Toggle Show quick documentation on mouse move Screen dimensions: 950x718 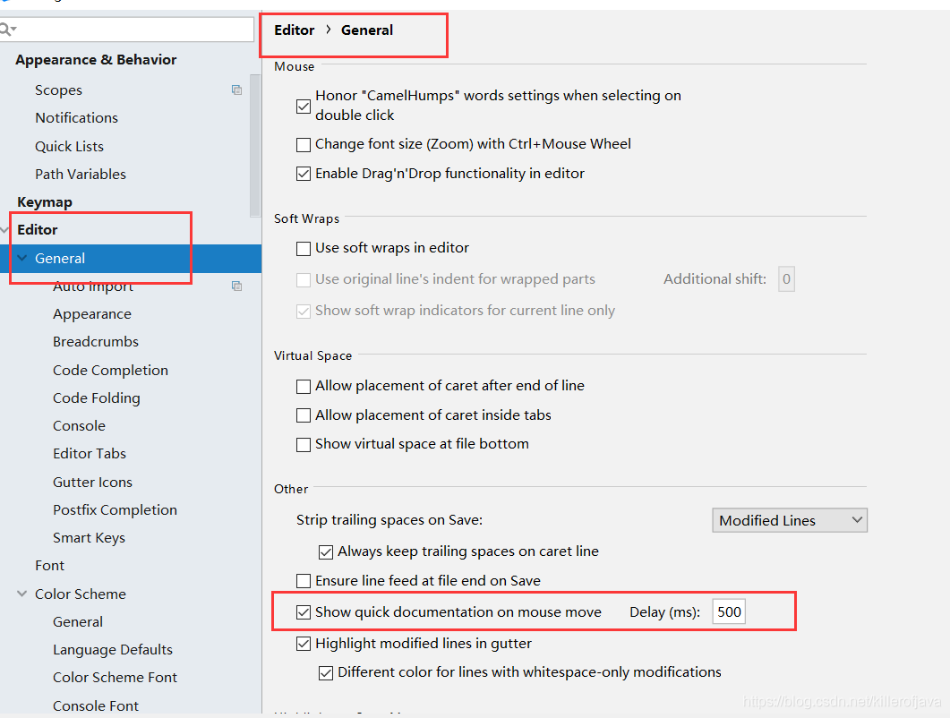tap(304, 612)
